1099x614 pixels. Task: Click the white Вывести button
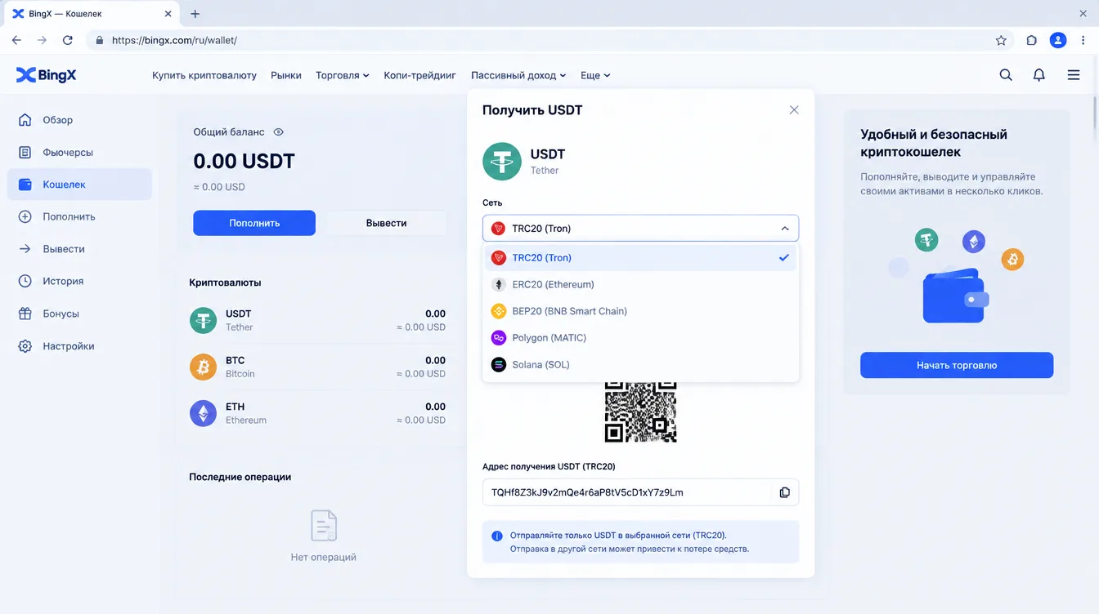click(x=386, y=223)
